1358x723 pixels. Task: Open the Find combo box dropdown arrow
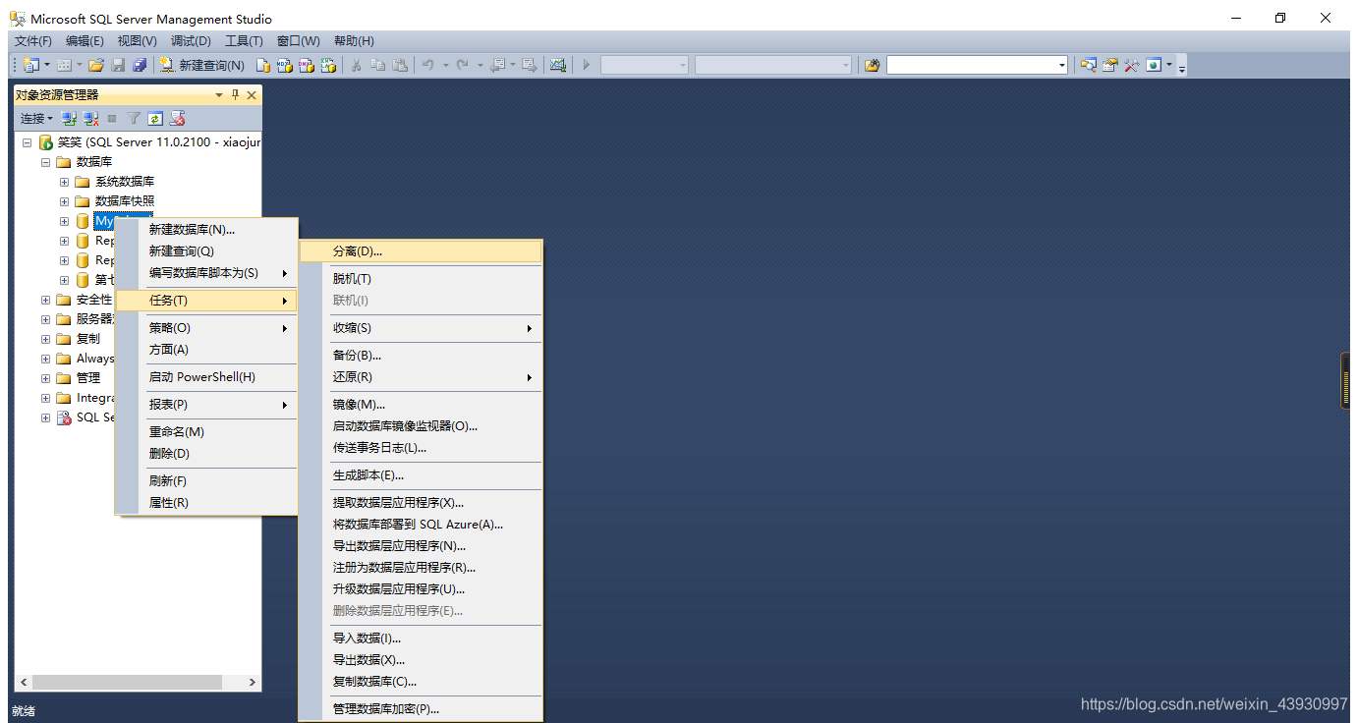[1062, 65]
